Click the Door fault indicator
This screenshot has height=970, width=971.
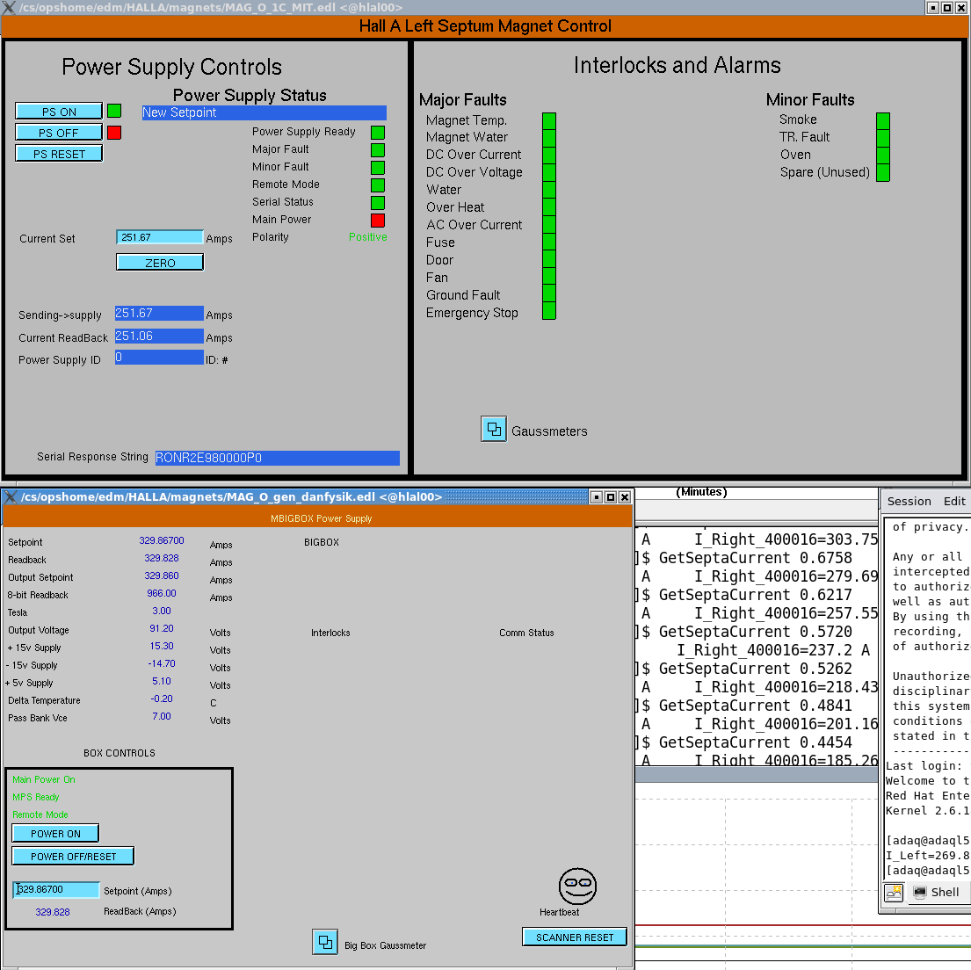pyautogui.click(x=548, y=260)
